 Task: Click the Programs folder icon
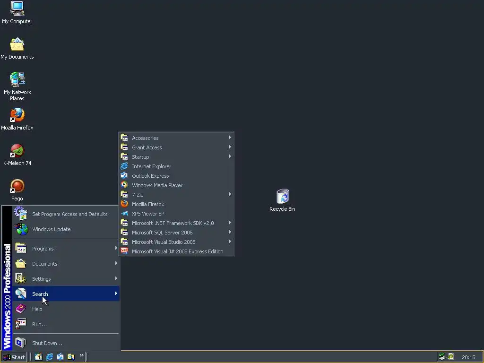coord(21,248)
